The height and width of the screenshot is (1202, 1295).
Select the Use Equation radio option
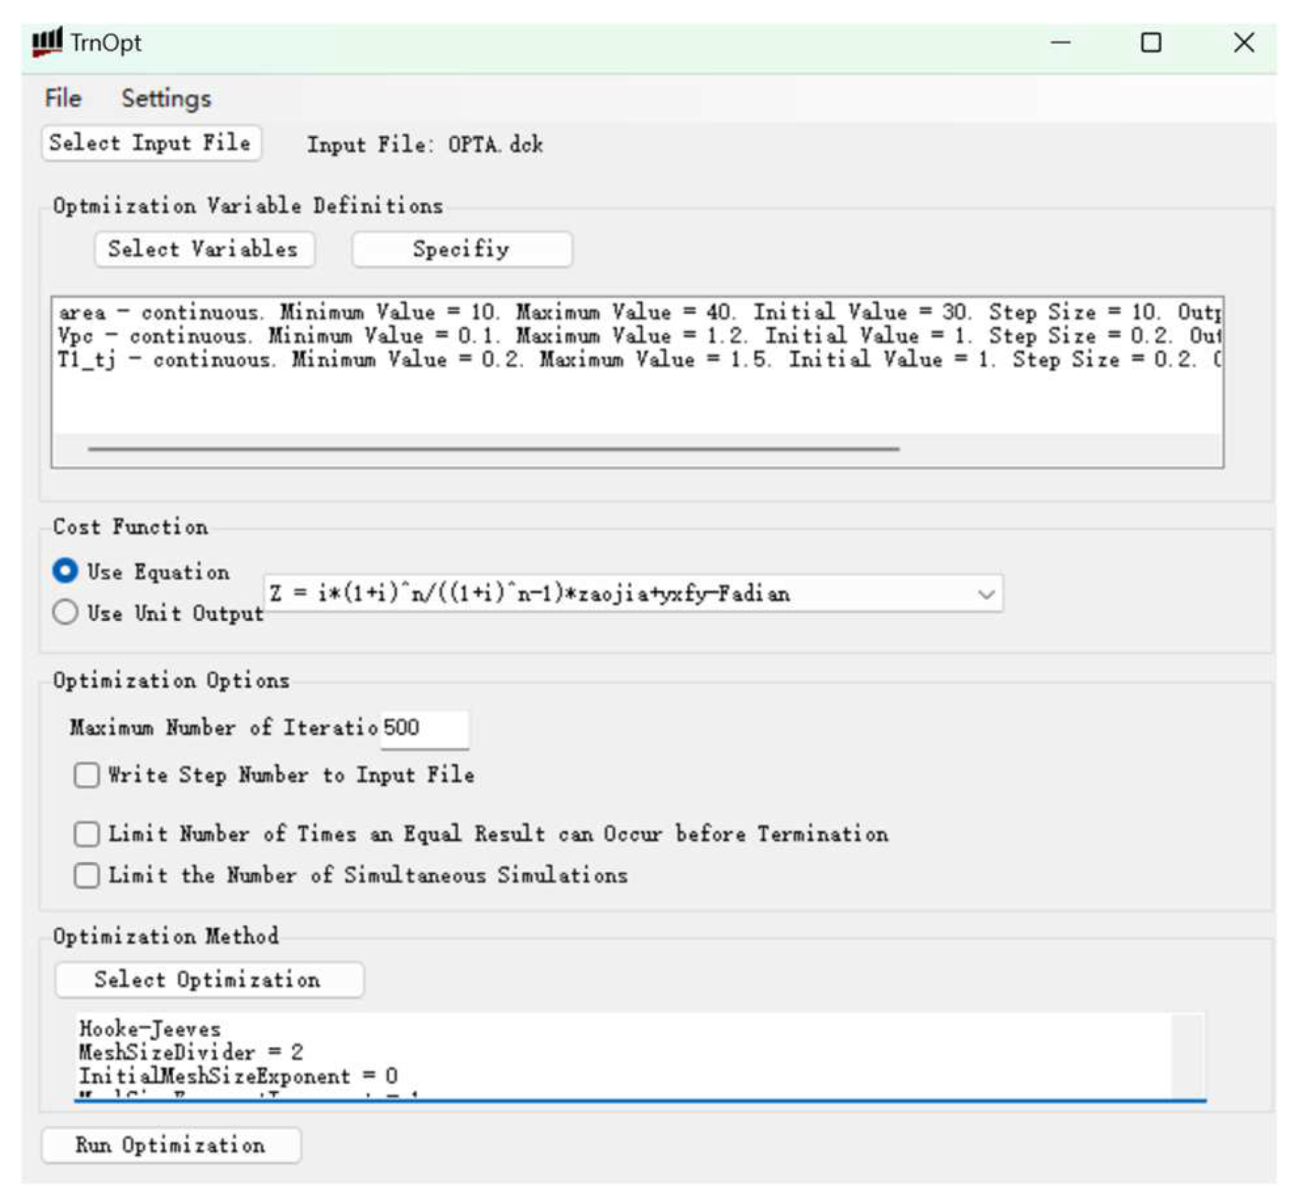[x=66, y=571]
